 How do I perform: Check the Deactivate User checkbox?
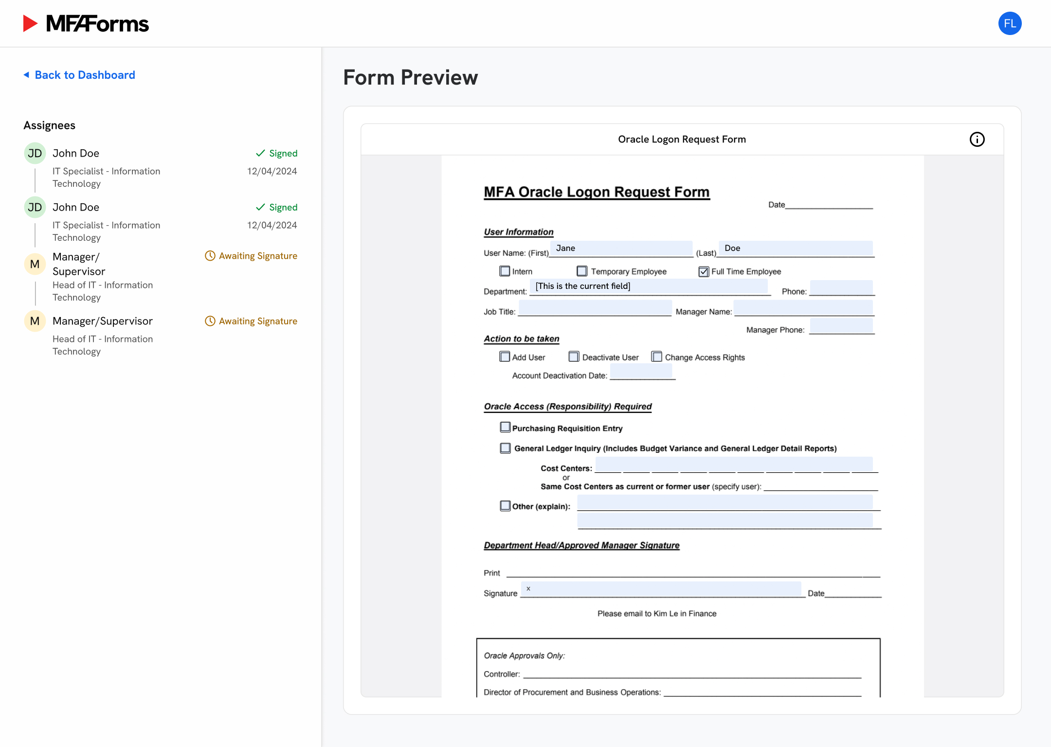click(574, 357)
